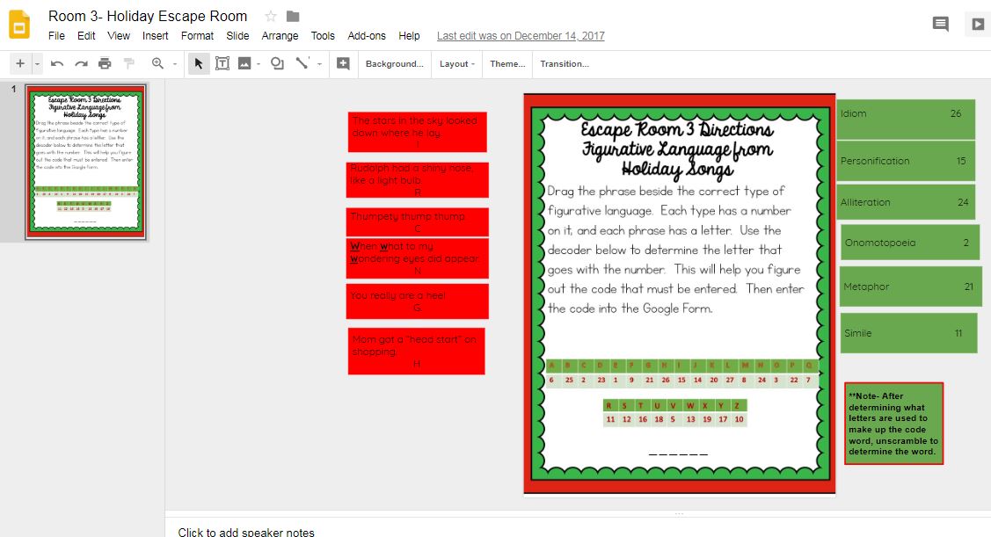Select the green Onomotopoeia box
Image resolution: width=991 pixels, height=537 pixels.
(909, 243)
